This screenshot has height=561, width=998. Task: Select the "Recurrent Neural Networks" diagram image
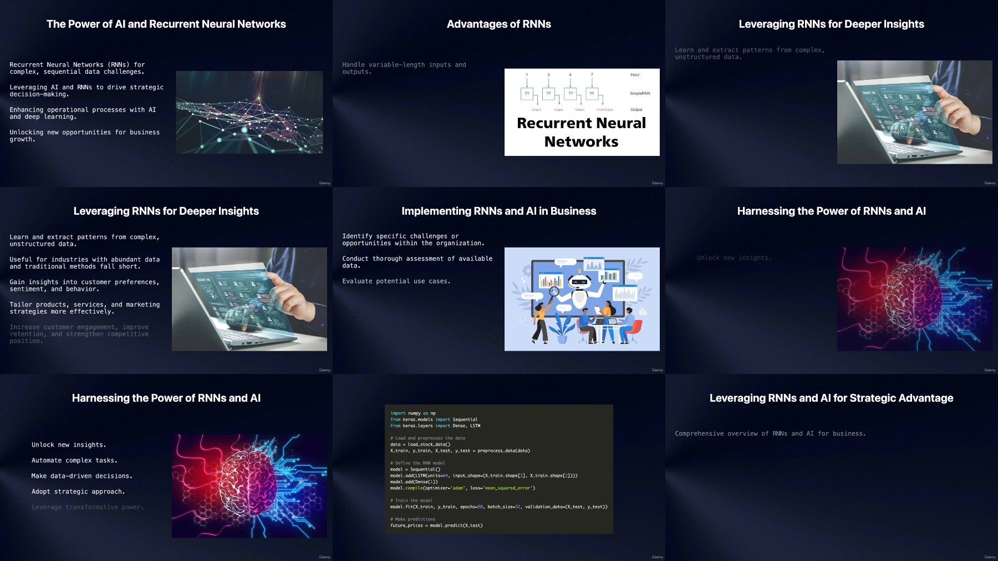click(x=582, y=112)
